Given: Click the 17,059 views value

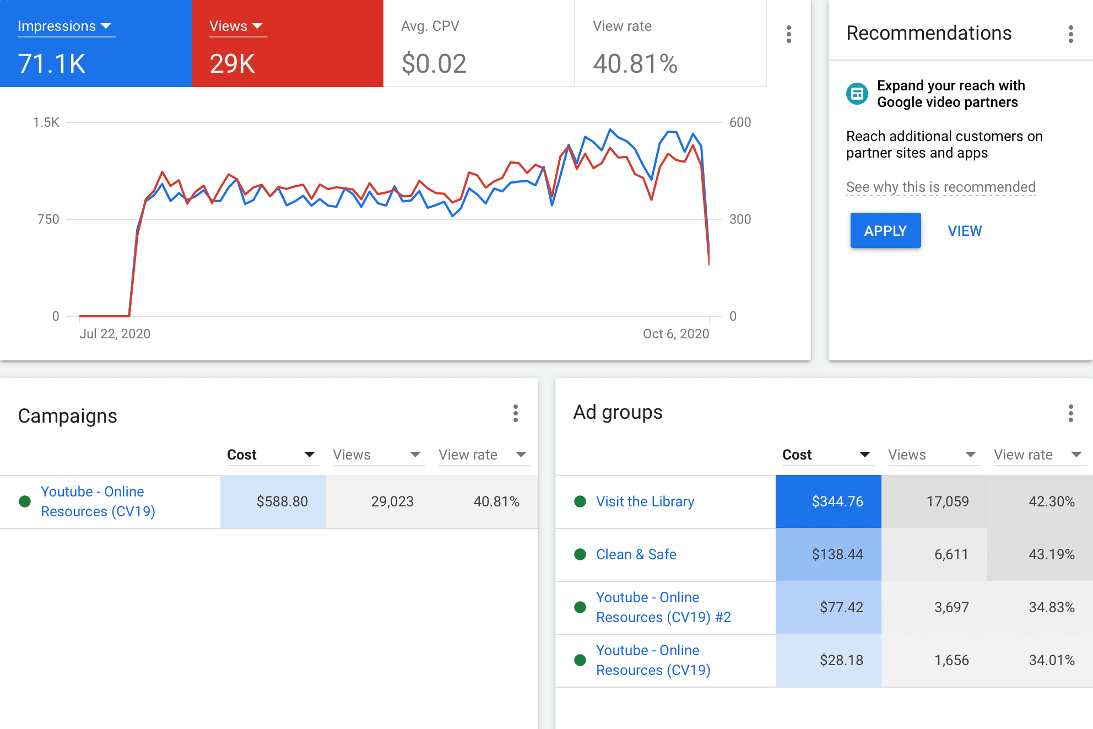Looking at the screenshot, I should coord(948,501).
